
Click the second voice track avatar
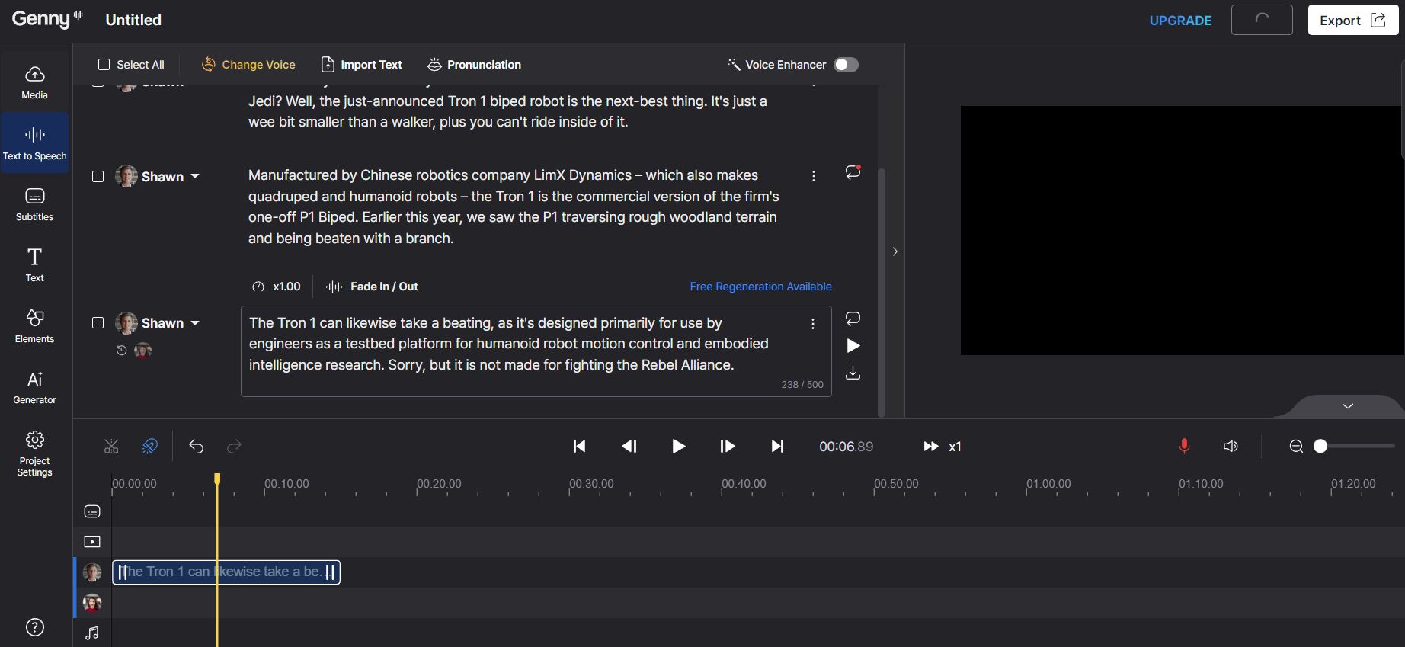92,603
